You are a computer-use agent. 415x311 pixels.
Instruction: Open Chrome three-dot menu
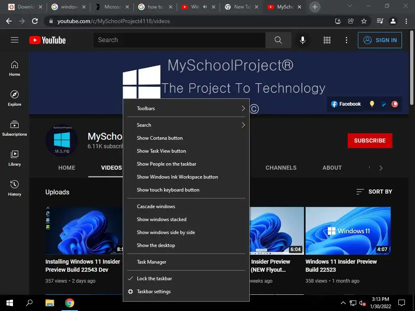tap(406, 21)
